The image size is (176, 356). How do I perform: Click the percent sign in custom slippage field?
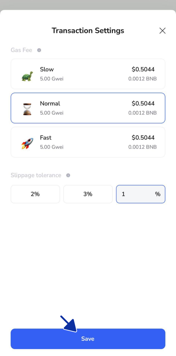158,194
